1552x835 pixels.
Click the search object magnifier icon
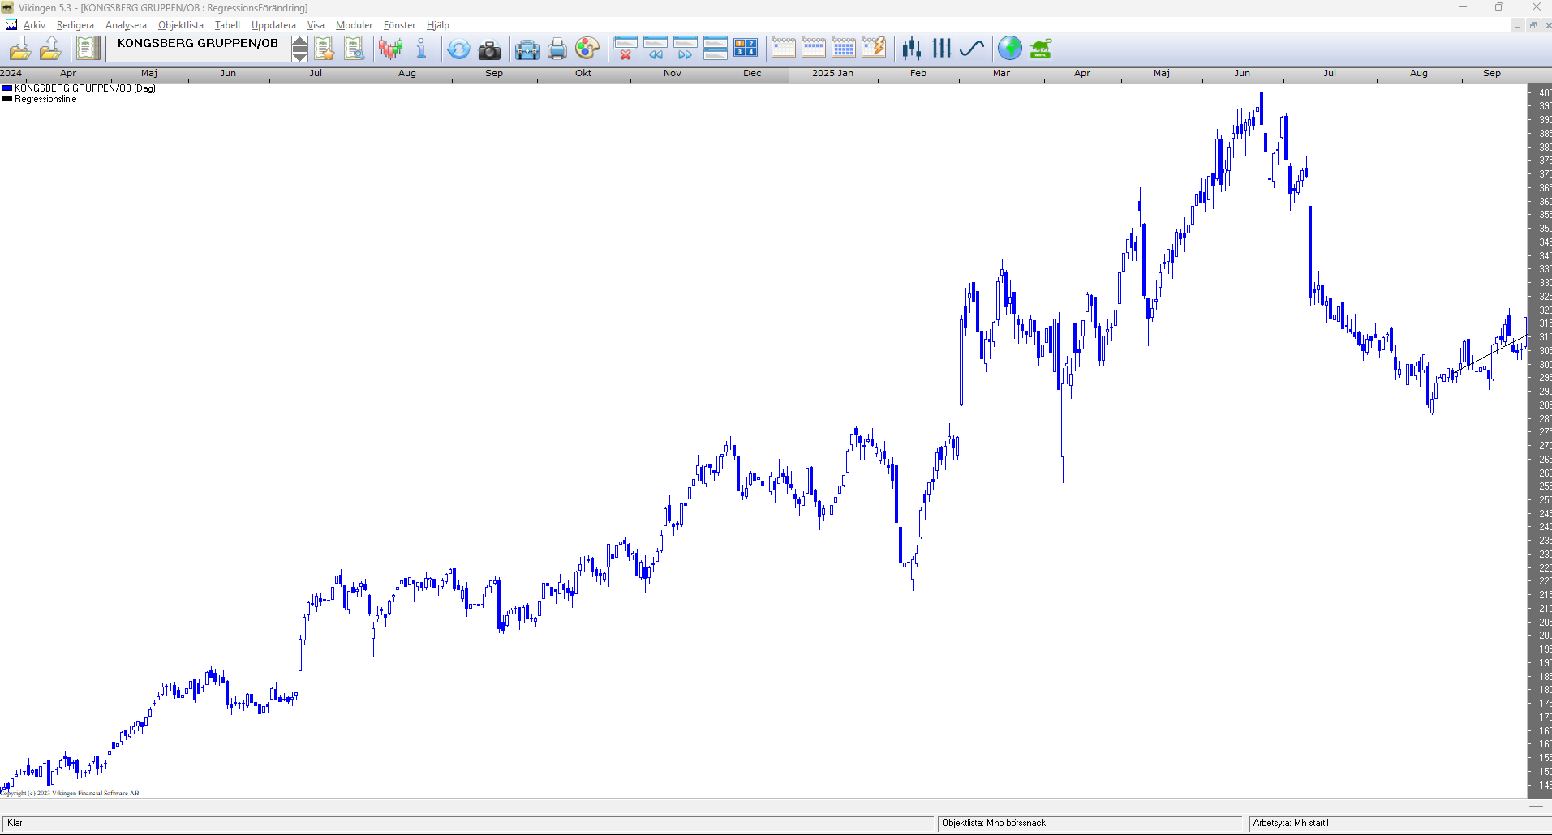point(355,49)
